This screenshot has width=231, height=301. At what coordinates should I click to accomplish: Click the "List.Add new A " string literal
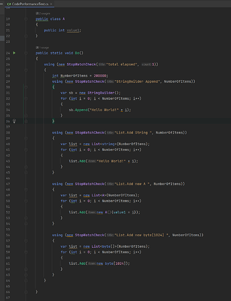coord(132,184)
